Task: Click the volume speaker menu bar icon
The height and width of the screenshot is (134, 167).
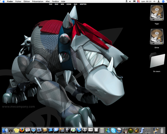Action: 130,1
